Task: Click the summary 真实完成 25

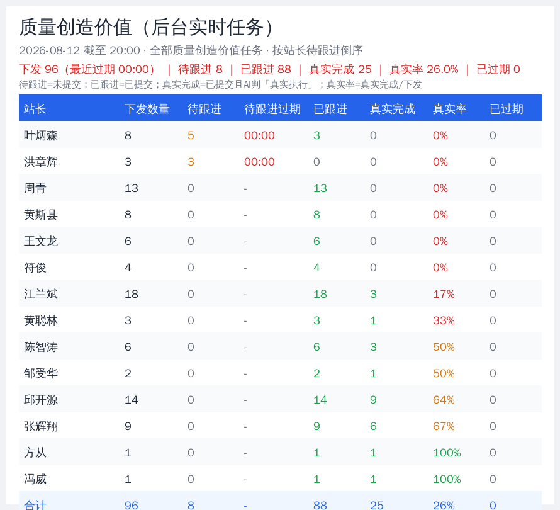Action: click(340, 69)
